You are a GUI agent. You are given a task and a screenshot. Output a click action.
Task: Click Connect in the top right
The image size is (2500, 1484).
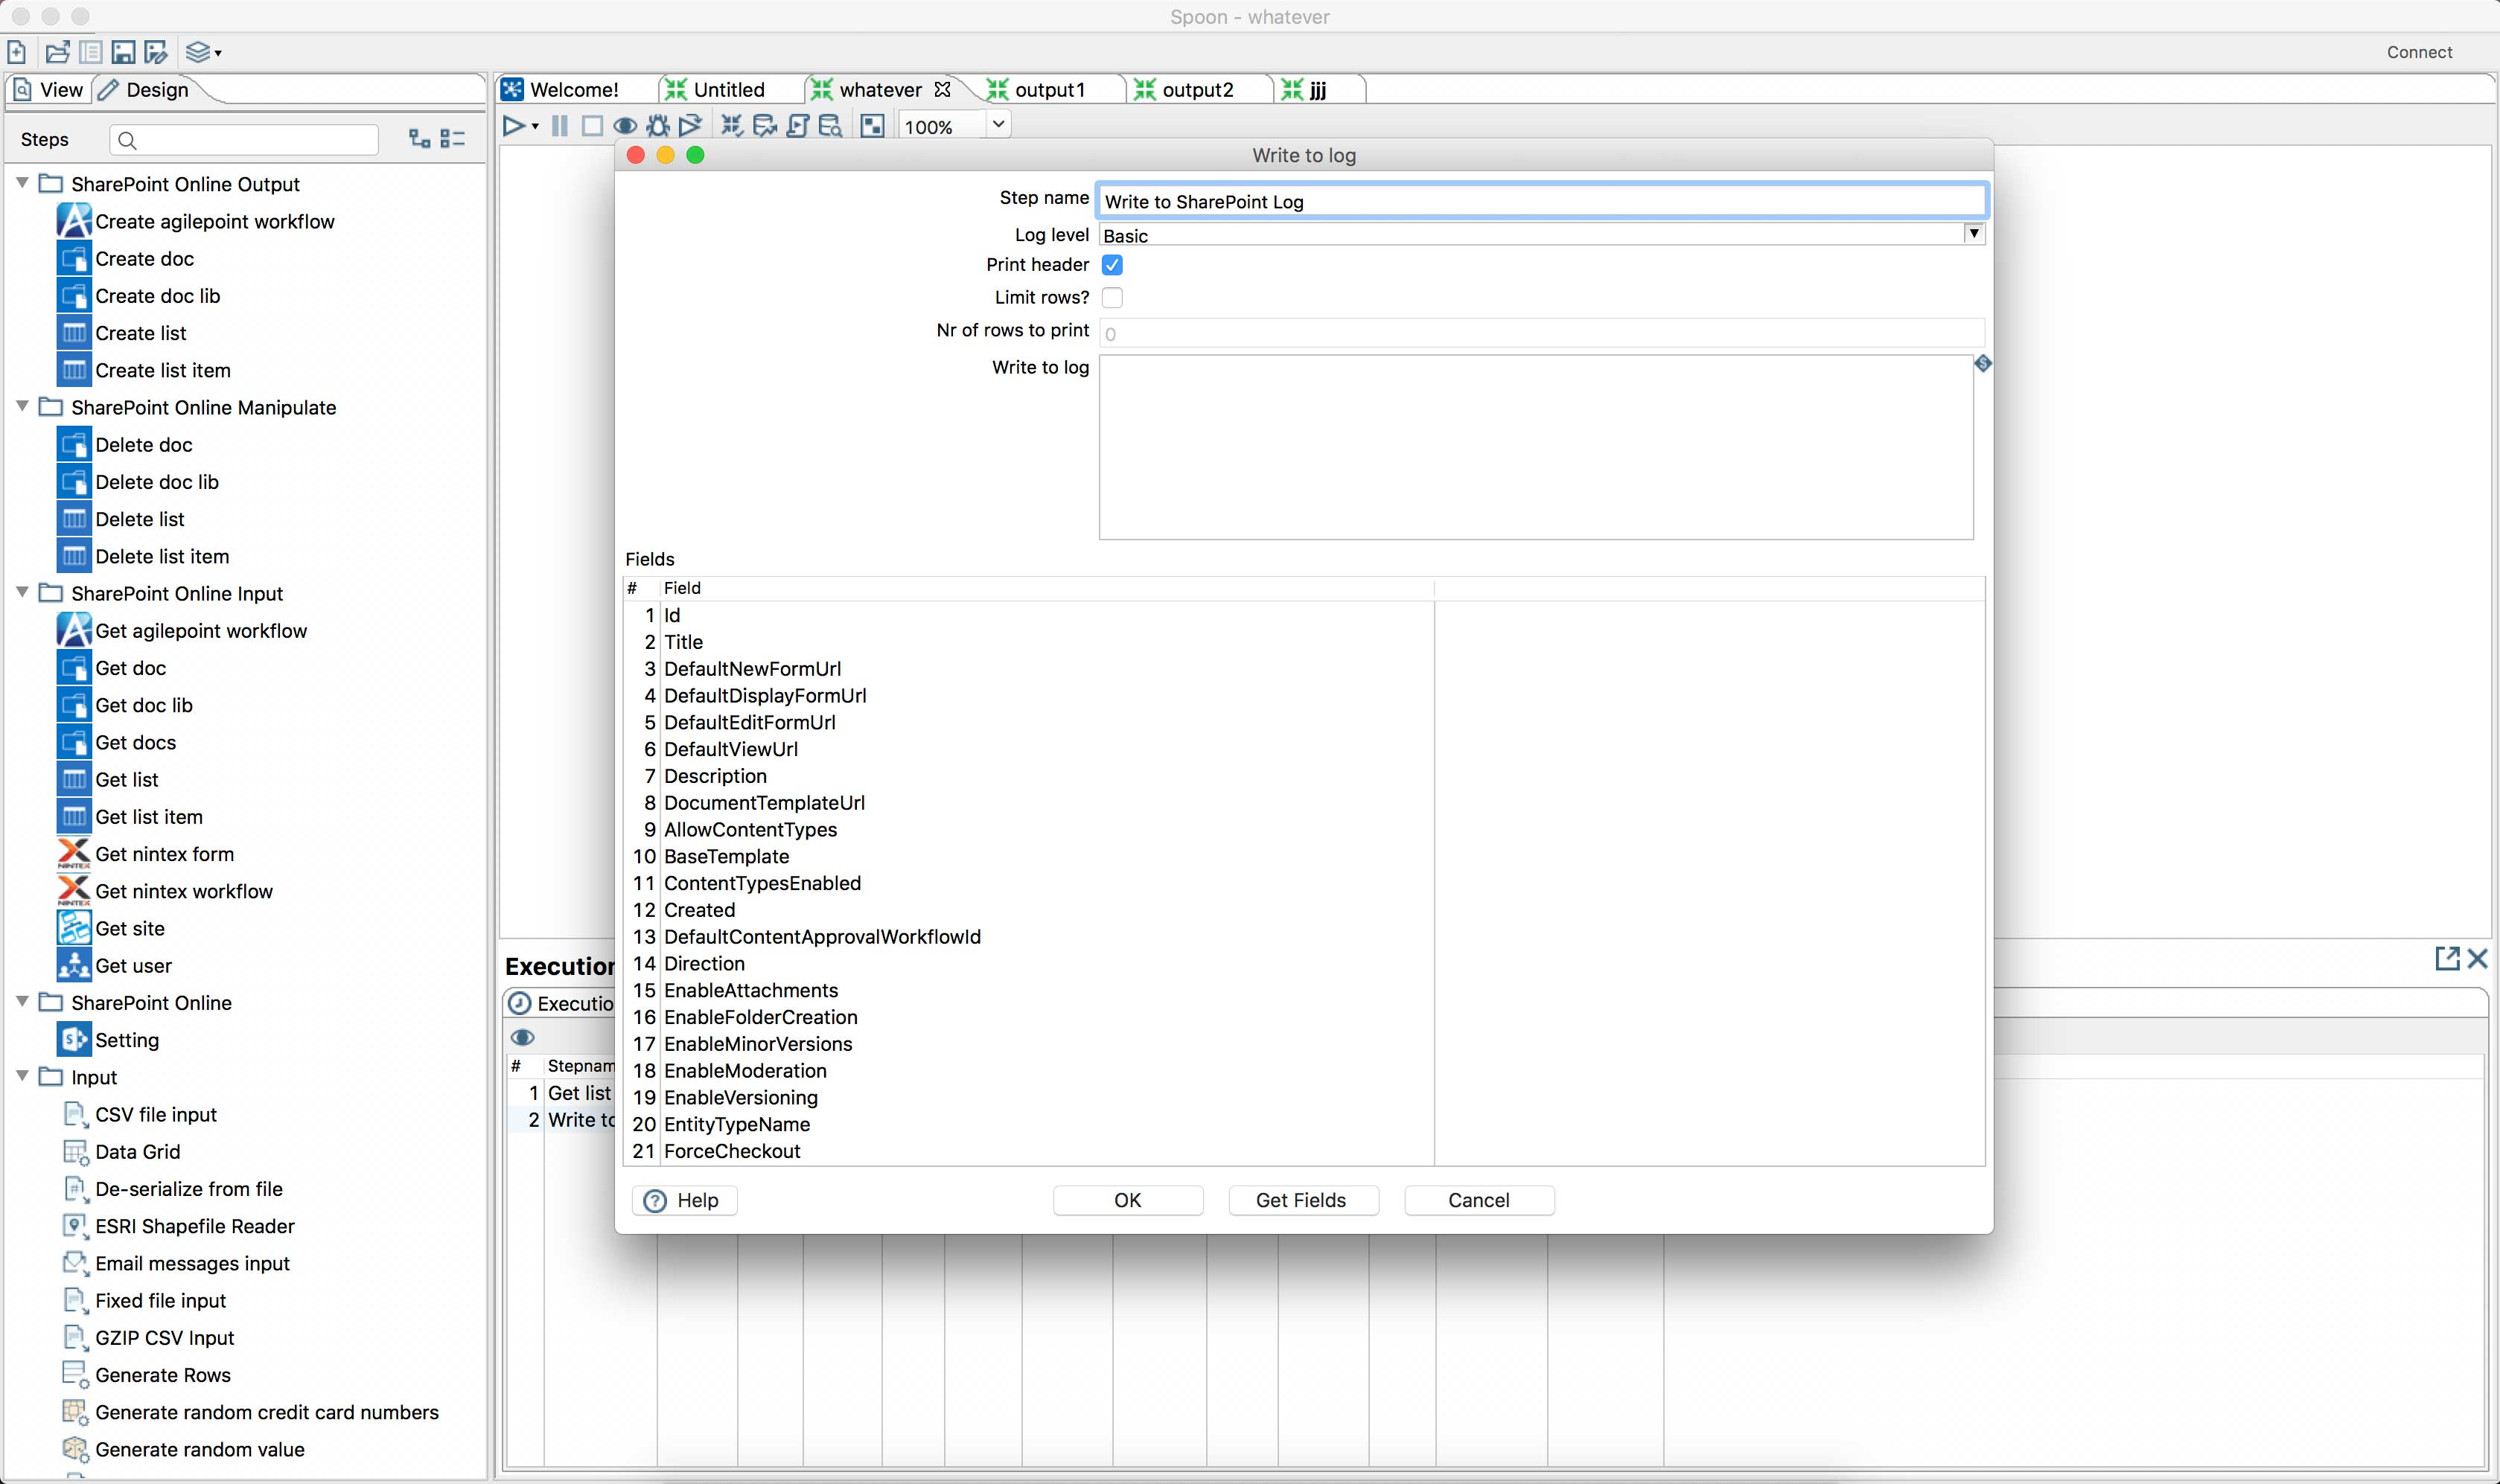[x=2419, y=52]
